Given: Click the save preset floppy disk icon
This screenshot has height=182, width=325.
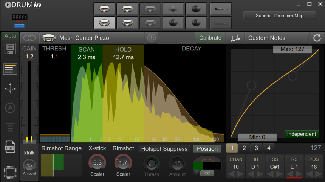Looking at the screenshot, I should [x=10, y=49].
